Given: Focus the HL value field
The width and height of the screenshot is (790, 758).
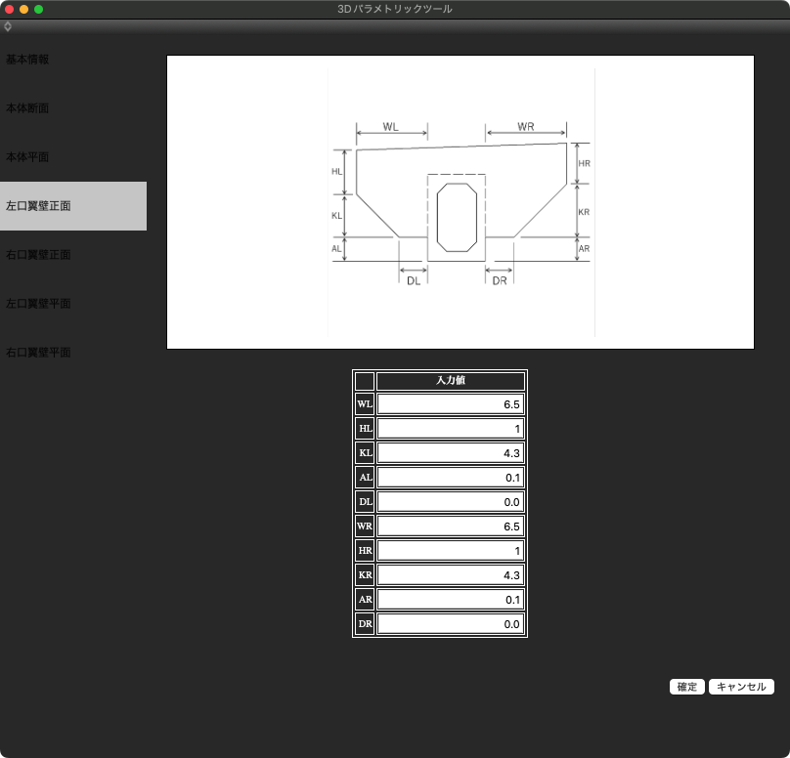Looking at the screenshot, I should tap(451, 429).
